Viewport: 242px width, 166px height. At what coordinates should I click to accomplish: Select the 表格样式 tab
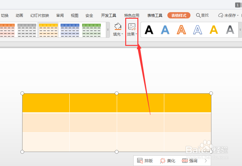pyautogui.click(x=179, y=15)
